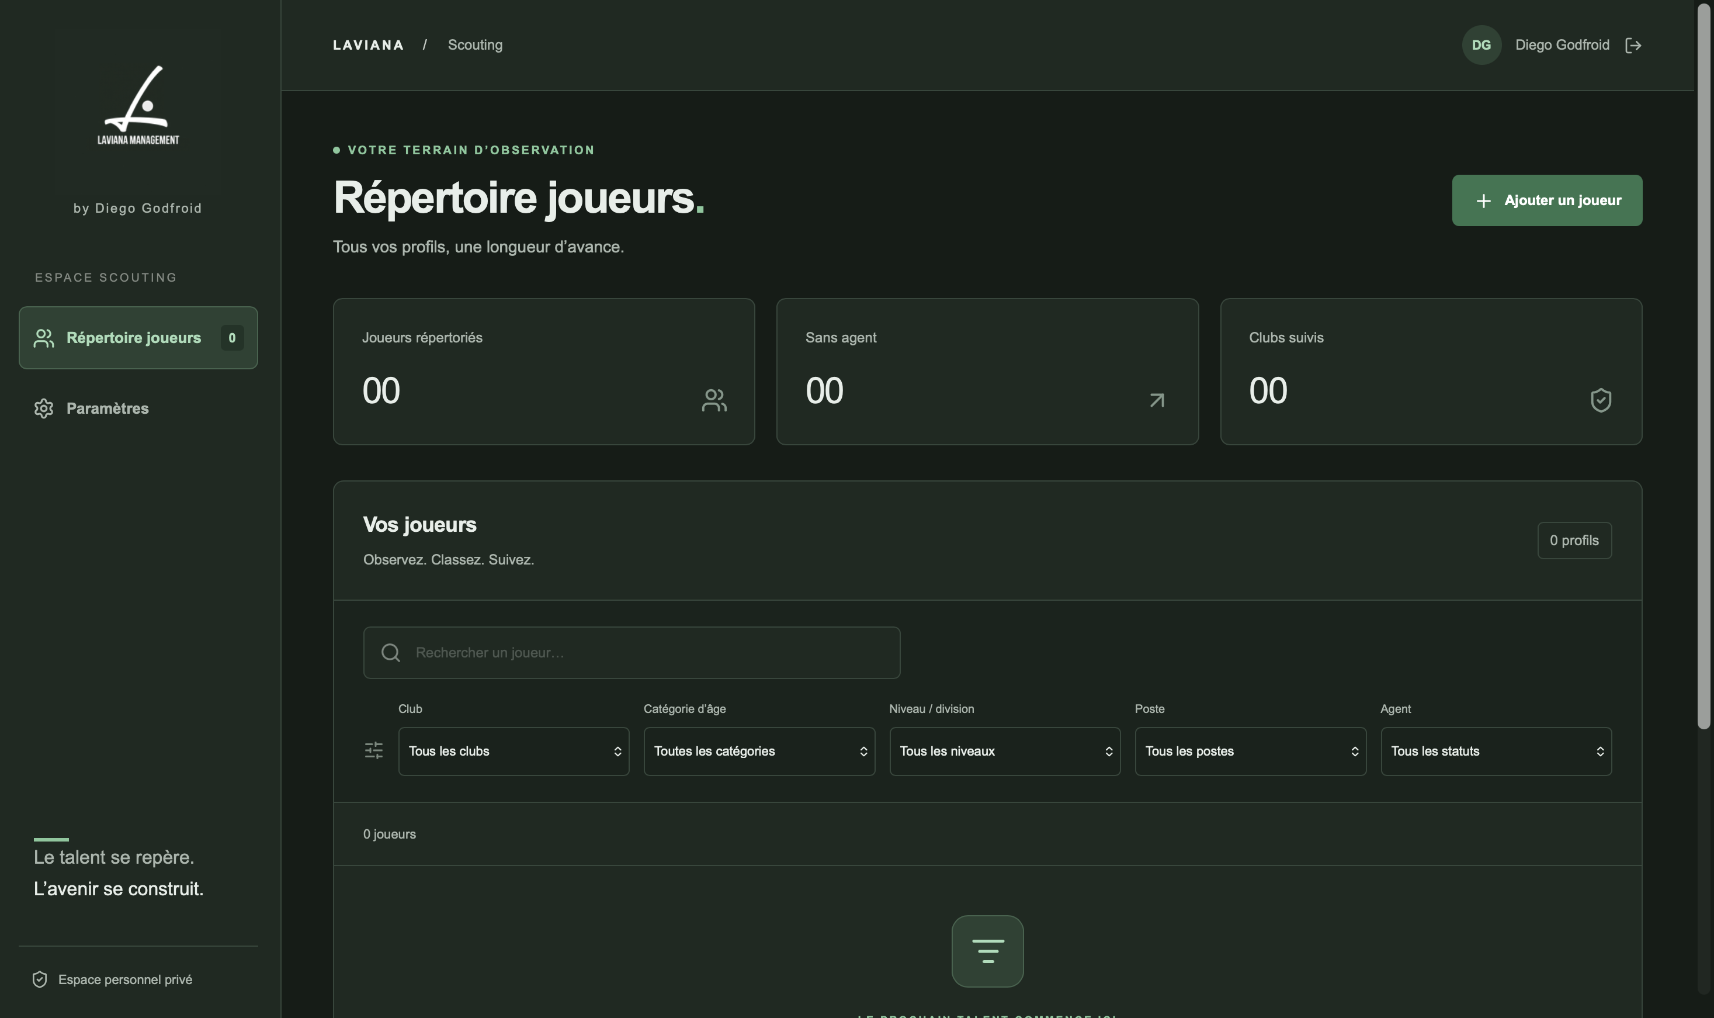Screen dimensions: 1714x1018
Task: Click the gear icon for Paramètres
Action: (x=44, y=408)
